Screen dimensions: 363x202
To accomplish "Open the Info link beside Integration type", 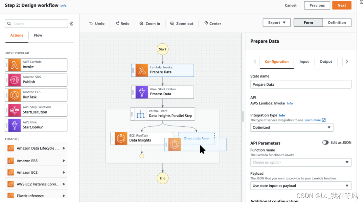I will click(282, 115).
